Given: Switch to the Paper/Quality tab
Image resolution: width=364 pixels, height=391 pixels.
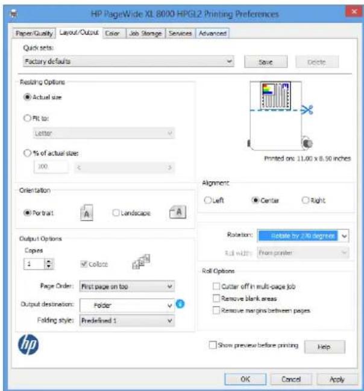Looking at the screenshot, I should 34,33.
